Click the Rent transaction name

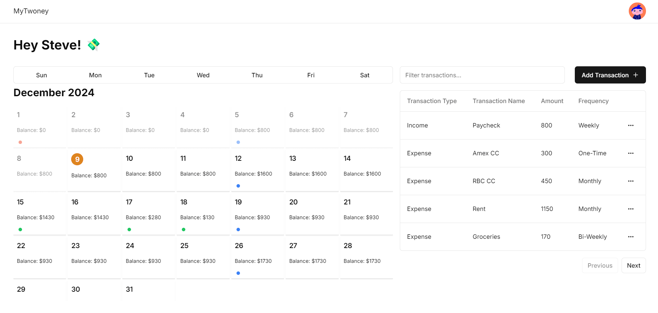click(479, 209)
